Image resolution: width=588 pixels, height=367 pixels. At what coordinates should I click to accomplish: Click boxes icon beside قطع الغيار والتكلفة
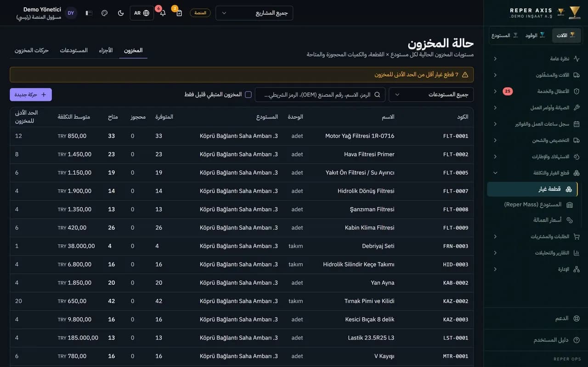point(577,173)
